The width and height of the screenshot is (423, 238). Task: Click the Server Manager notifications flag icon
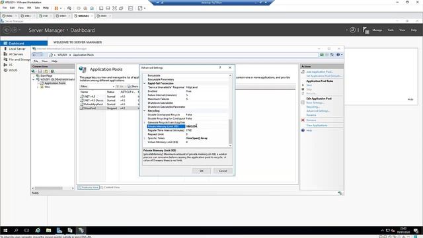(x=365, y=30)
